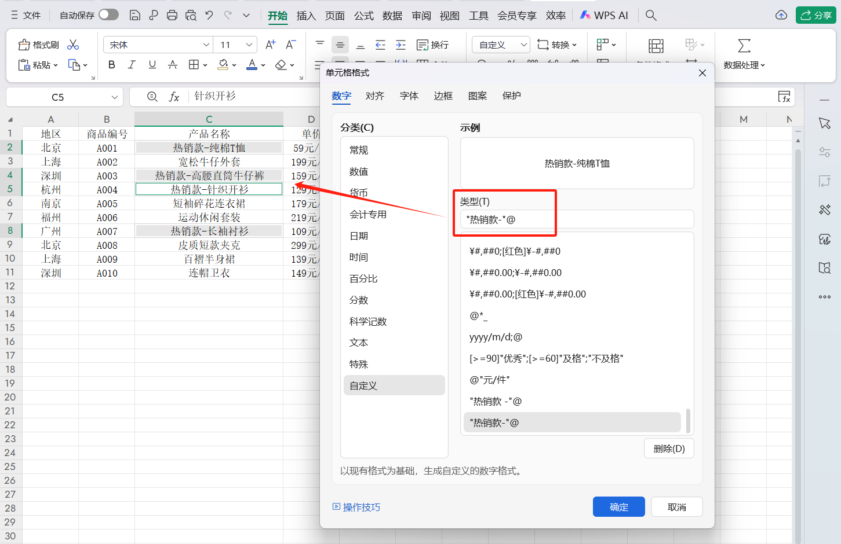Switch to the 边框 tab in dialog
The image size is (841, 544).
tap(443, 95)
